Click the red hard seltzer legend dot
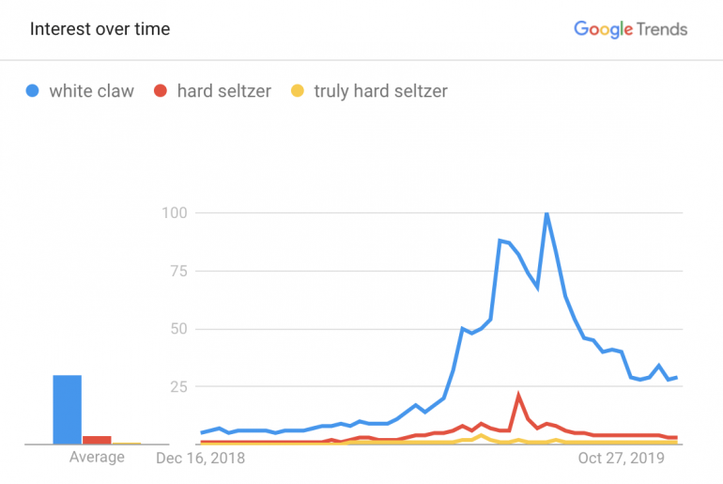723x484 pixels. tap(161, 91)
